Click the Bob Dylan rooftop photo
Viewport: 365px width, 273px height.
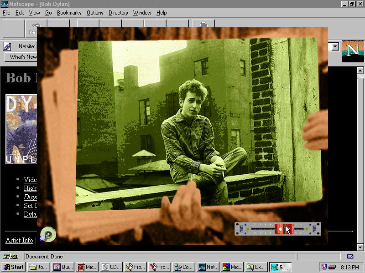click(x=199, y=124)
